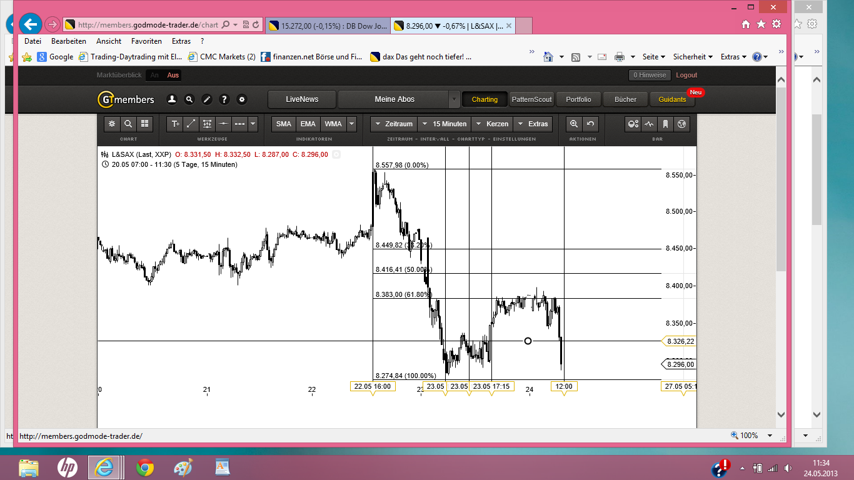854x480 pixels.
Task: Toggle Marktüberblick to Aus
Action: (173, 75)
